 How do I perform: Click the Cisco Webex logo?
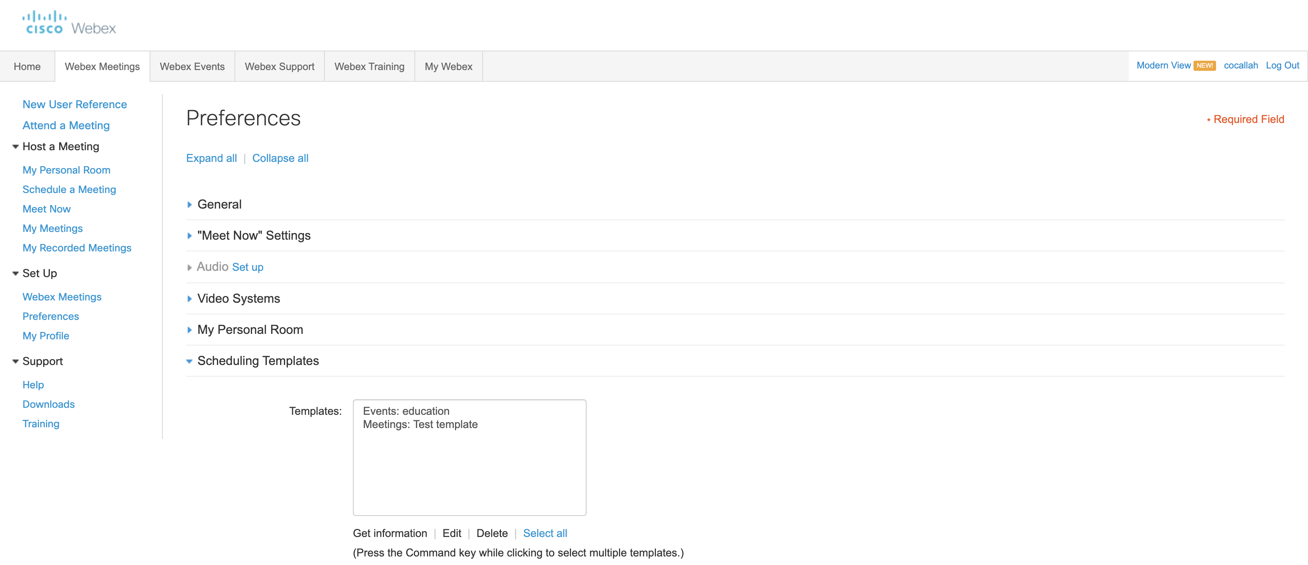point(68,22)
